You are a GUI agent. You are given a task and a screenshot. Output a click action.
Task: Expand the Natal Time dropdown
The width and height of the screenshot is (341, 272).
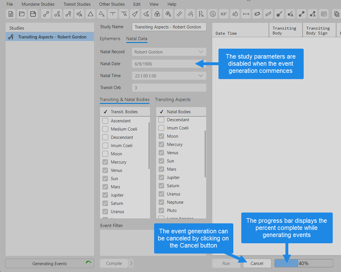[201, 76]
